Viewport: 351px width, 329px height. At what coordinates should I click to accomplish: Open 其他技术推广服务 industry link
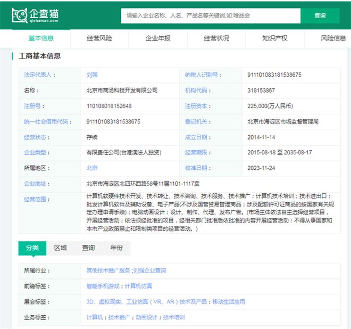coord(108,271)
